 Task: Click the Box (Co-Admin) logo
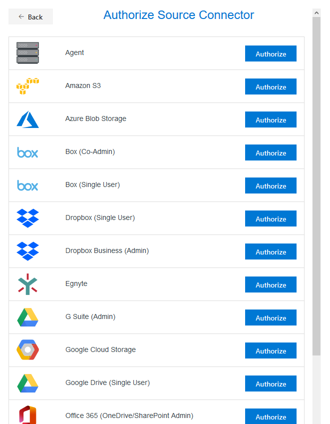(27, 152)
